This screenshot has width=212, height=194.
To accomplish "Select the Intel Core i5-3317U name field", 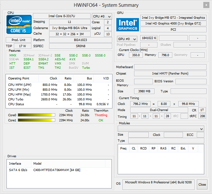I will click(x=62, y=16).
